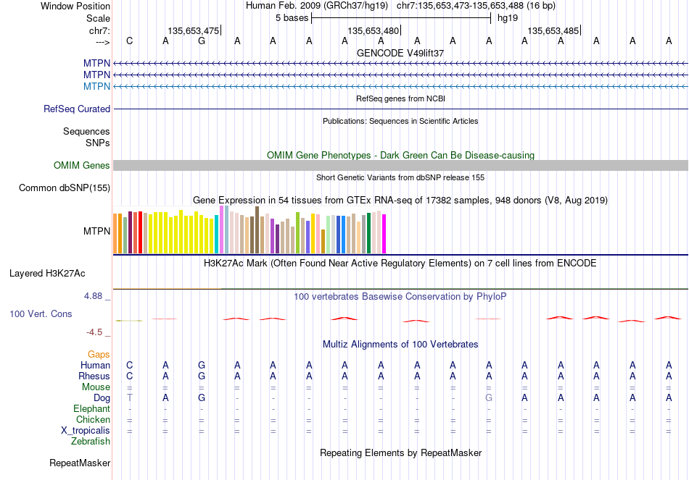The width and height of the screenshot is (689, 480).
Task: Click Short Genetic Variants from dbSNP title
Action: pos(400,177)
